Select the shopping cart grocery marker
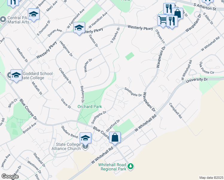The height and width of the screenshot is (180, 224). 162,20
